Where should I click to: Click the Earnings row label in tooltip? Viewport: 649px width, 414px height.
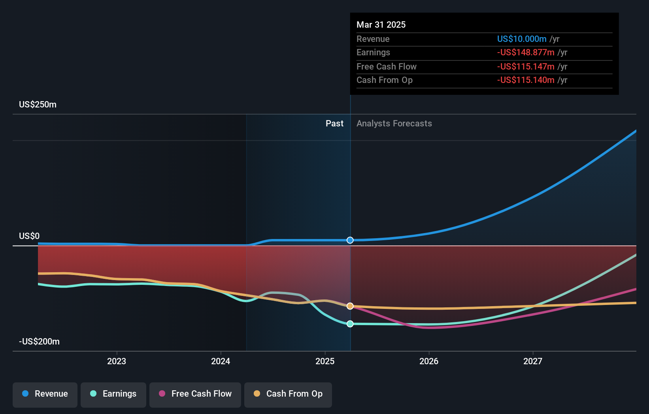pos(373,53)
